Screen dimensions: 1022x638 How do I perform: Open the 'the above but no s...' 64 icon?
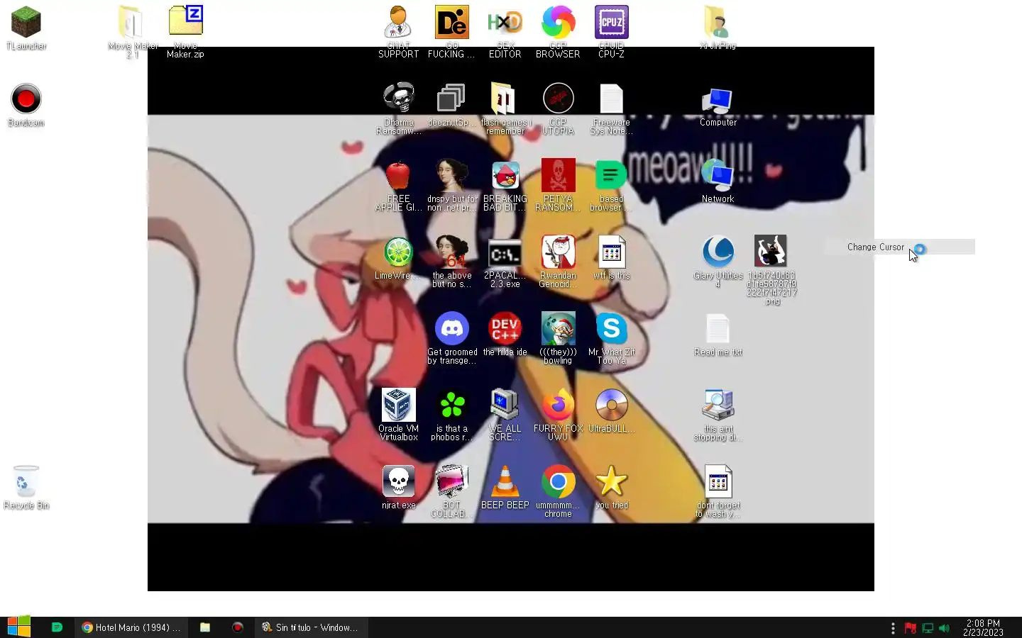451,252
